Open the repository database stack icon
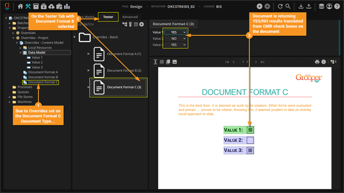Viewport: 344px width, 193px height. pyautogui.click(x=321, y=6)
